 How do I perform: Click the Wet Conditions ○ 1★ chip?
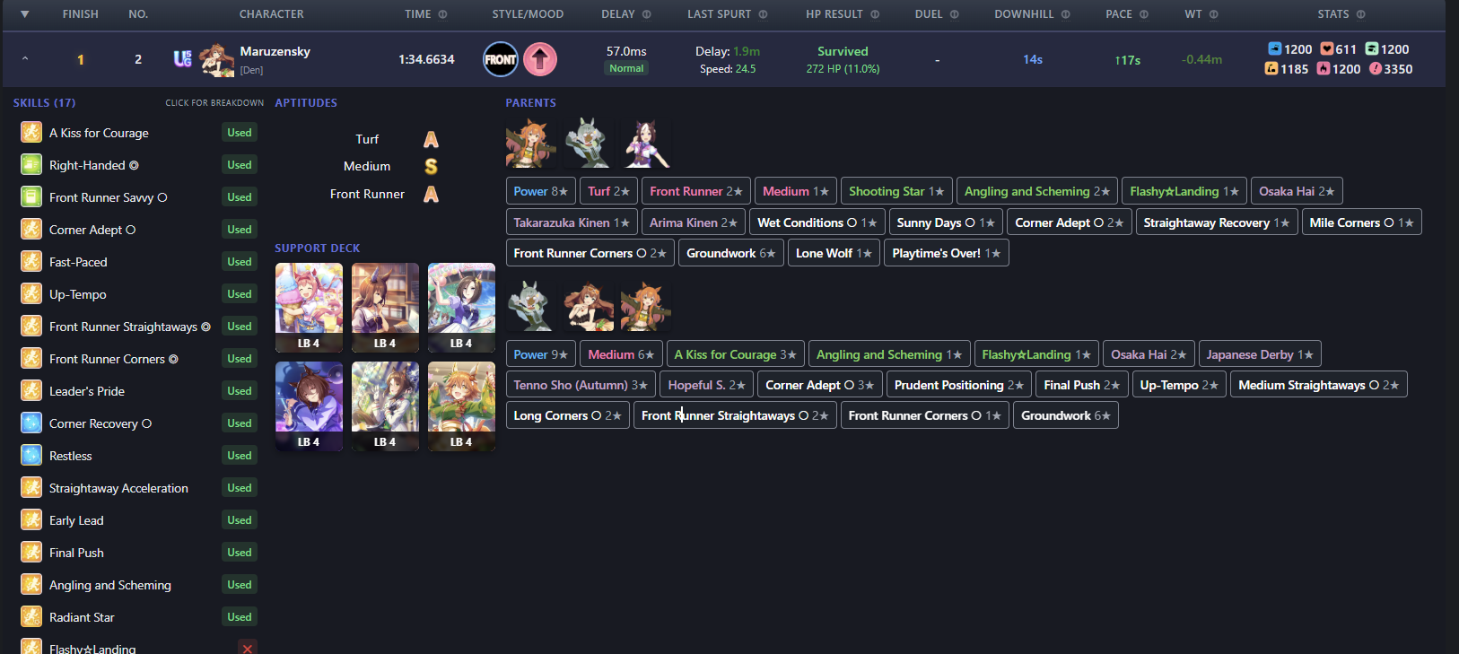[817, 222]
